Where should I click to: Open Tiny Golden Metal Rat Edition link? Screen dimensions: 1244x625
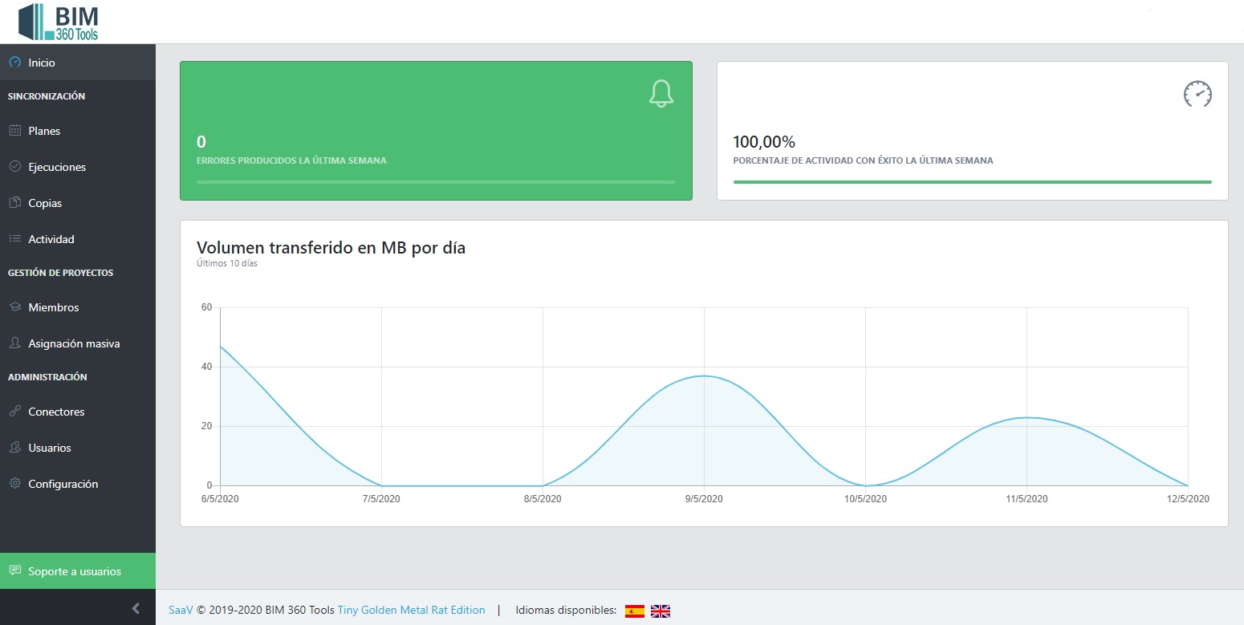coord(411,610)
